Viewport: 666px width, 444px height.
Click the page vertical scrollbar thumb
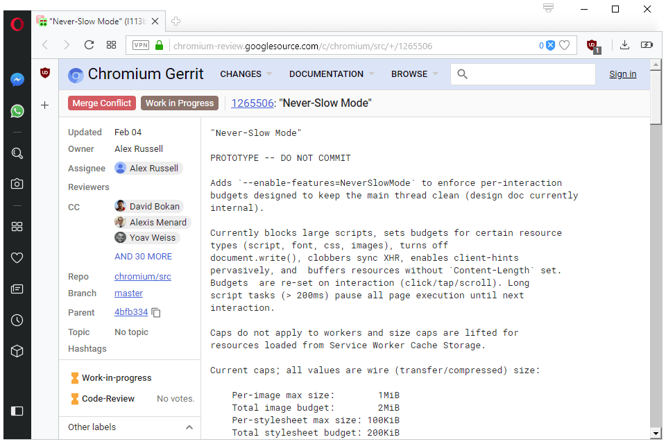656,97
